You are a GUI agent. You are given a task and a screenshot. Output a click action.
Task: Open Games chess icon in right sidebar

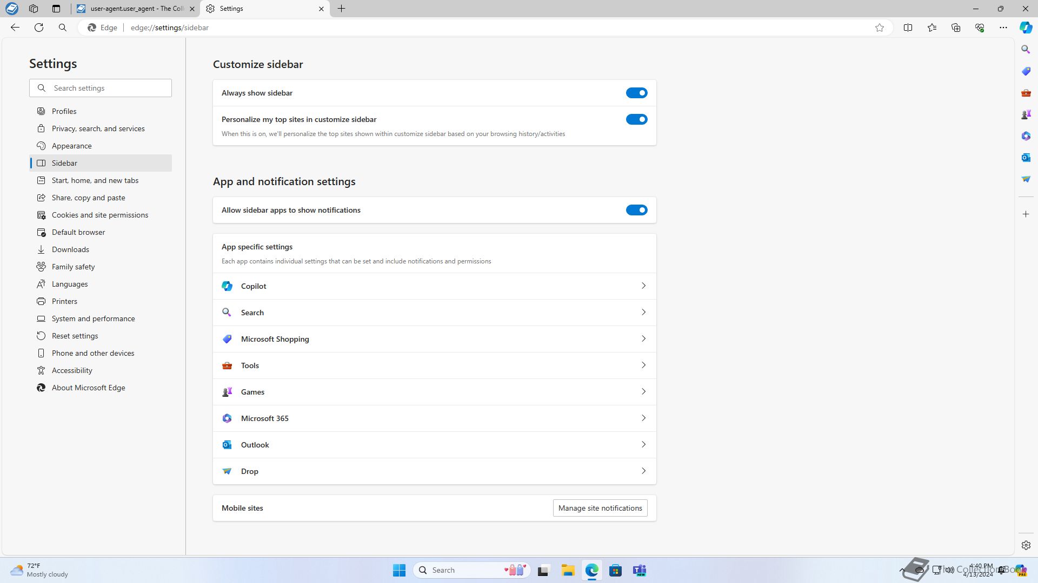coord(1026,114)
